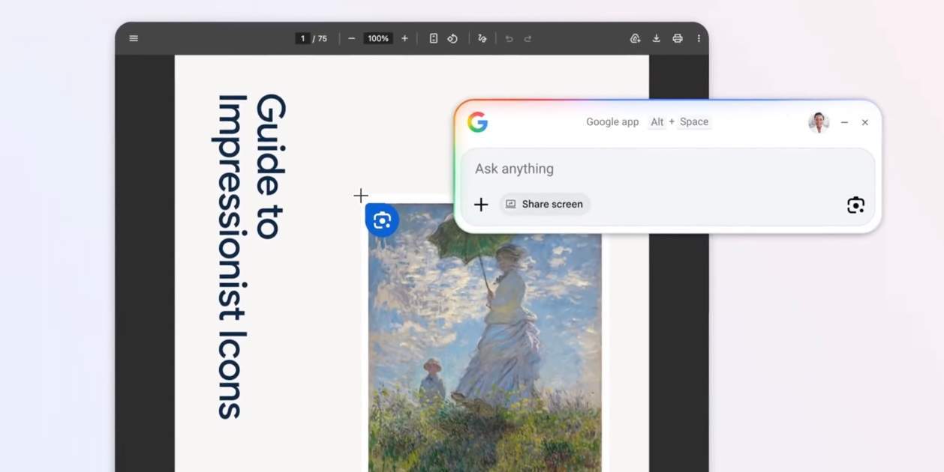
Task: Zoom in with the plus control
Action: tap(404, 38)
